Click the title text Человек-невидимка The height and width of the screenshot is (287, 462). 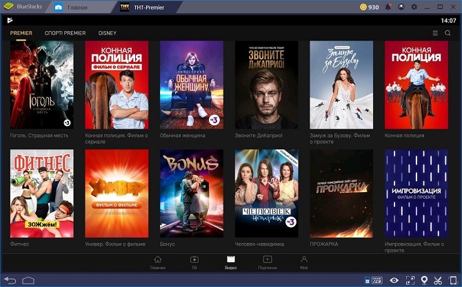tap(259, 244)
